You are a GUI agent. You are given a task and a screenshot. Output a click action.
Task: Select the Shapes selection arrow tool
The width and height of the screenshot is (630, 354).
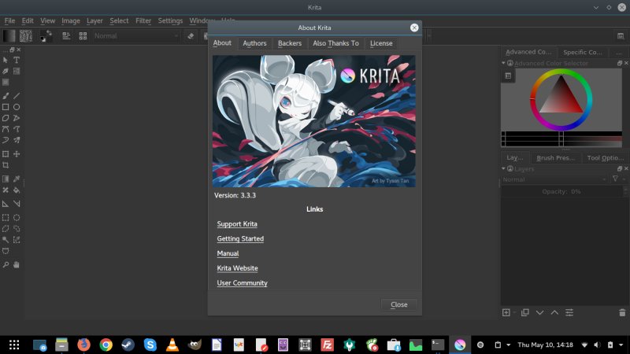(6, 61)
